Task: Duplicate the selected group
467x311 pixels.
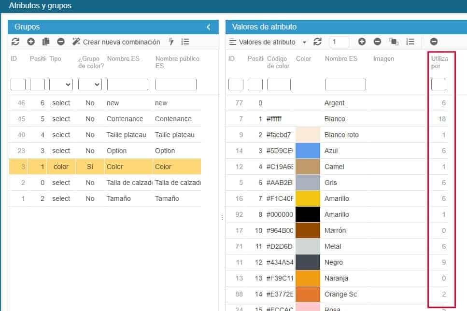Action: pos(46,42)
